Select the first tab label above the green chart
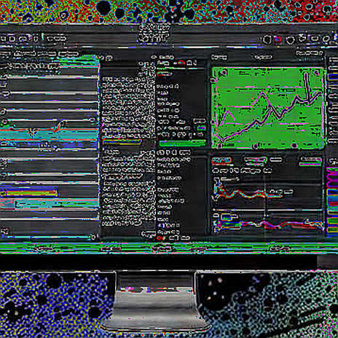 click(x=219, y=58)
